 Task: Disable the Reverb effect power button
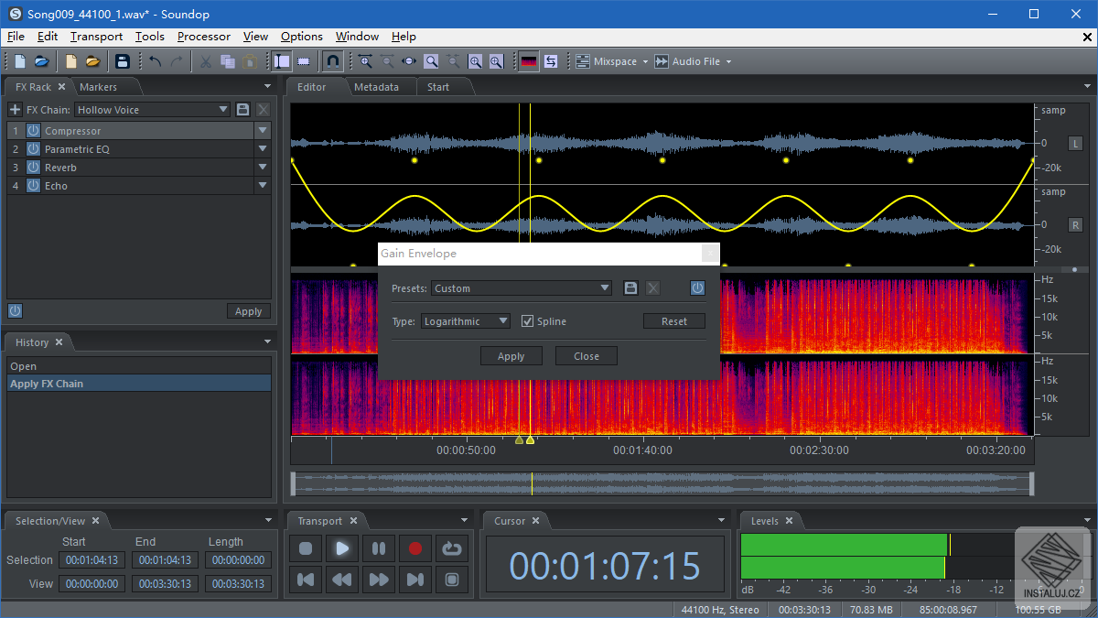(33, 168)
